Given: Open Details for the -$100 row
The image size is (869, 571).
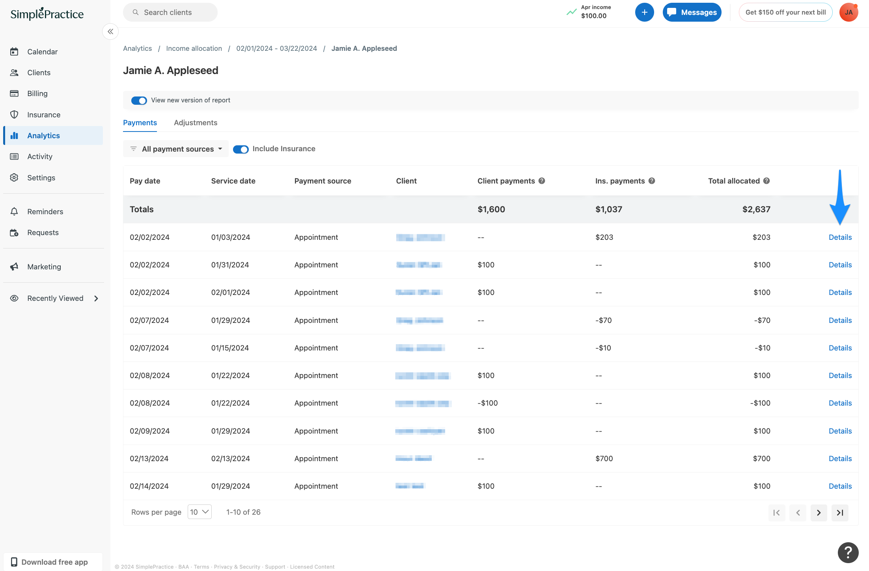Looking at the screenshot, I should tap(840, 403).
